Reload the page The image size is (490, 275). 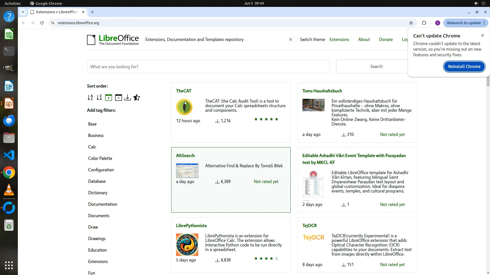coord(42,23)
